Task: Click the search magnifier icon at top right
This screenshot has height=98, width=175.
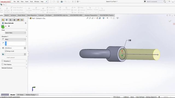Action: point(165,2)
